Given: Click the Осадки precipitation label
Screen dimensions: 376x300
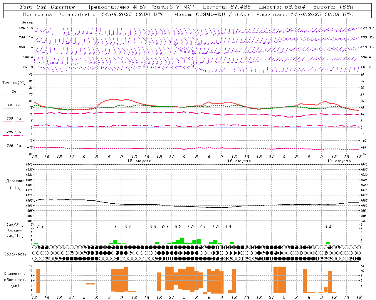Looking at the screenshot, I should 15,230.
